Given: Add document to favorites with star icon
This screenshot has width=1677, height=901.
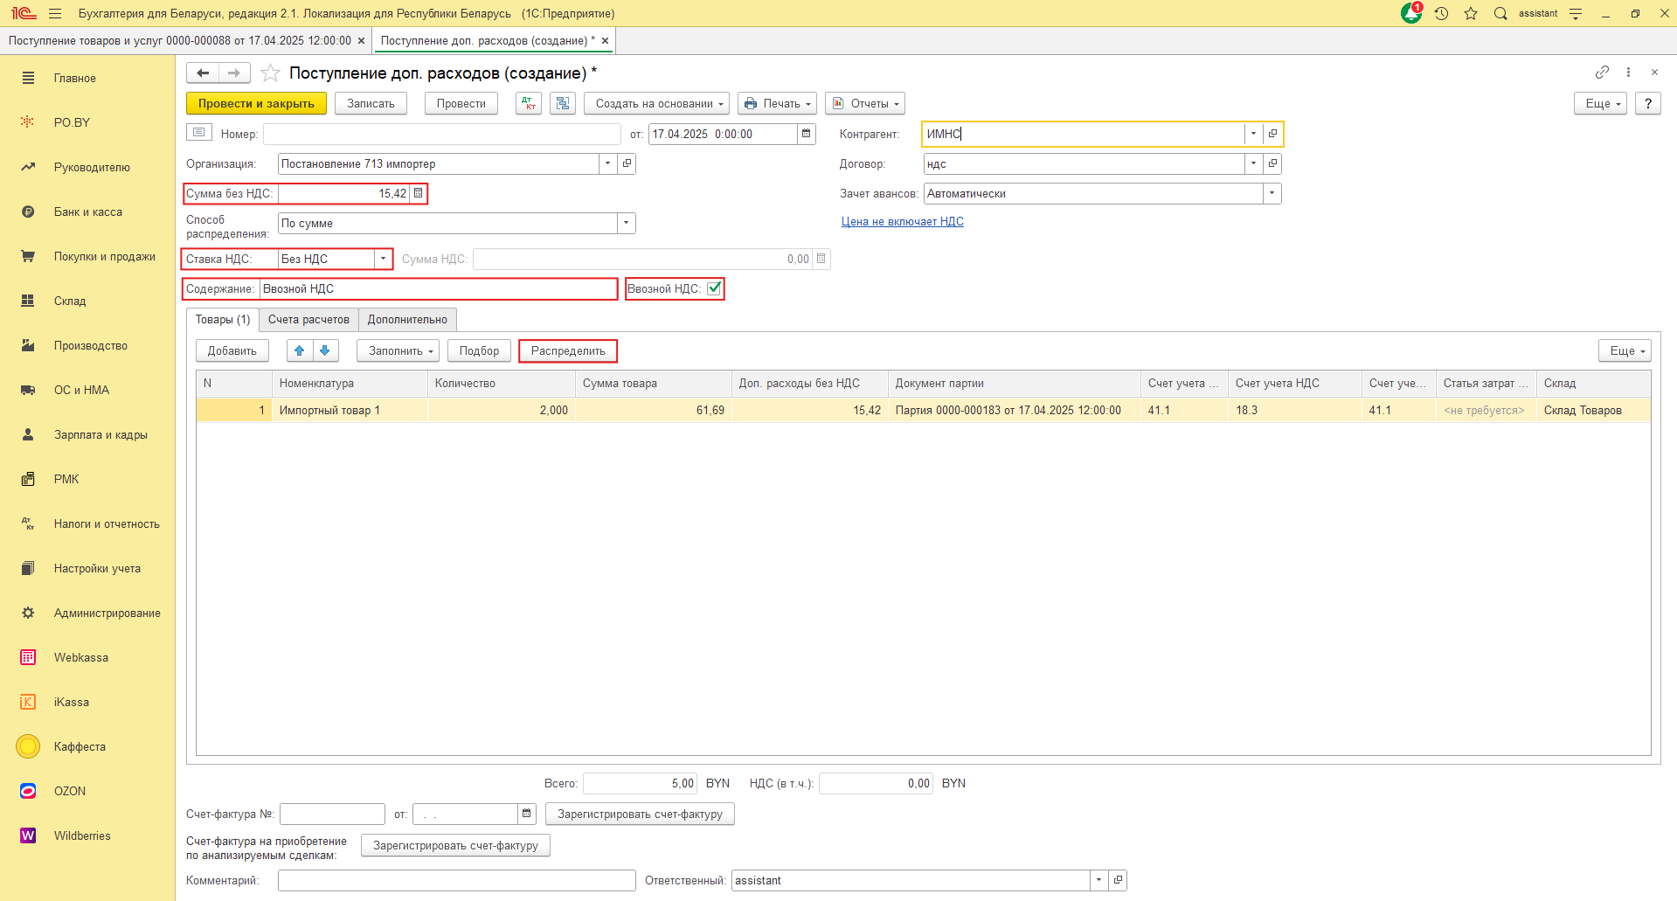Looking at the screenshot, I should [271, 73].
